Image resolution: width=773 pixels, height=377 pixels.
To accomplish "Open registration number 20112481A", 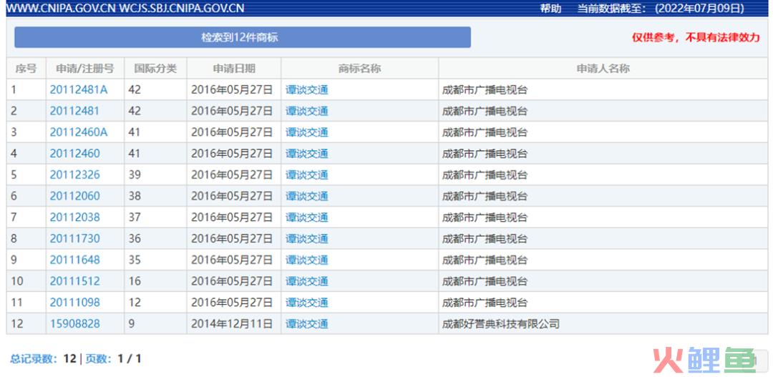I will click(79, 89).
